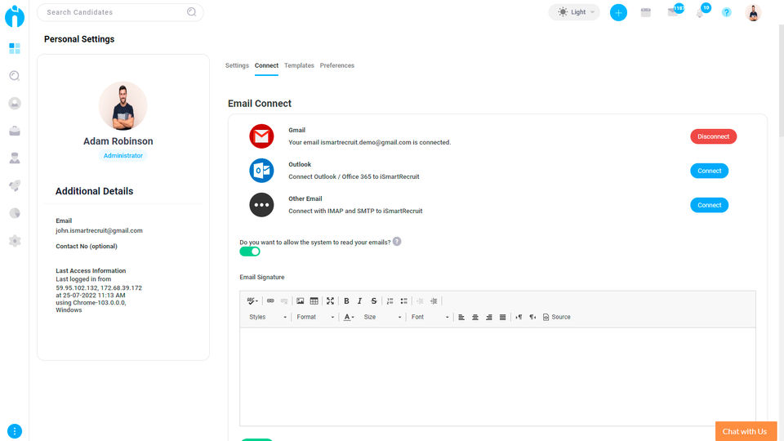The height and width of the screenshot is (441, 784).
Task: Insert a link in signature editor
Action: [270, 301]
